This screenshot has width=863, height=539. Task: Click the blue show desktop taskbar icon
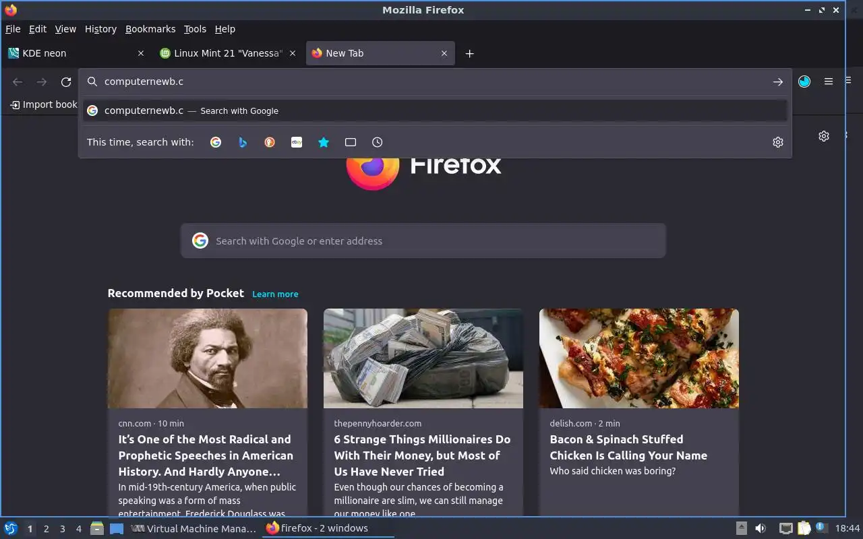(117, 529)
